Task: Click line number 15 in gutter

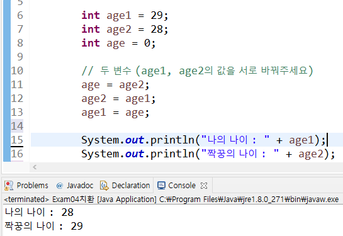Action: pos(17,140)
